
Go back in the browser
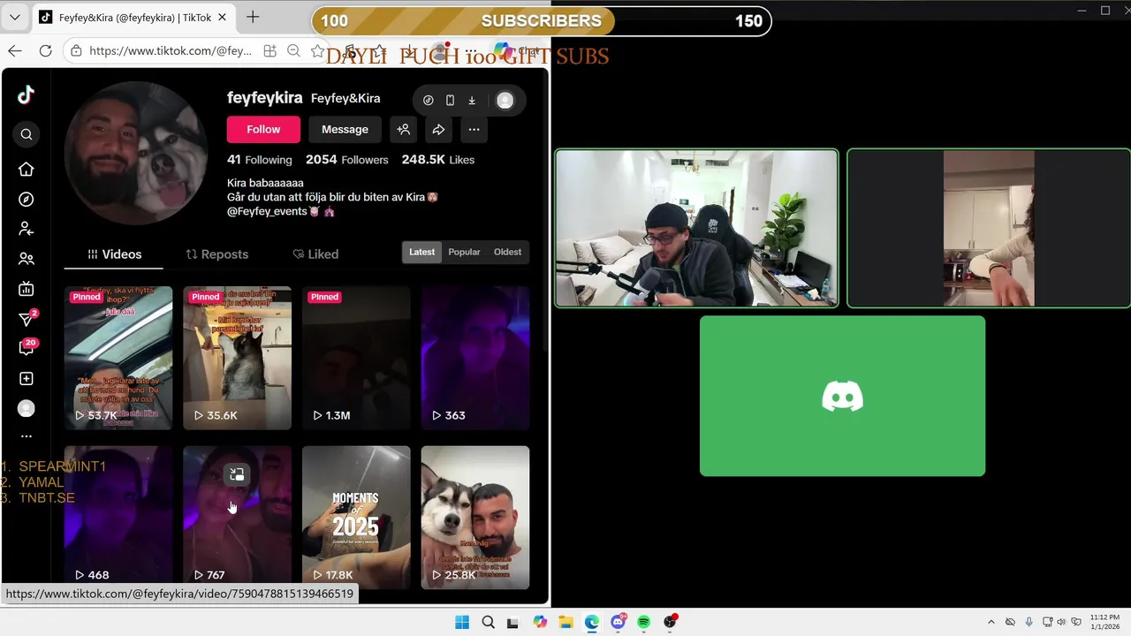(15, 51)
